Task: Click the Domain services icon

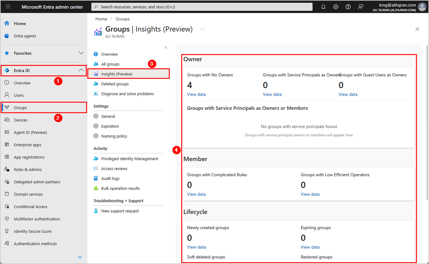Action: coord(7,194)
